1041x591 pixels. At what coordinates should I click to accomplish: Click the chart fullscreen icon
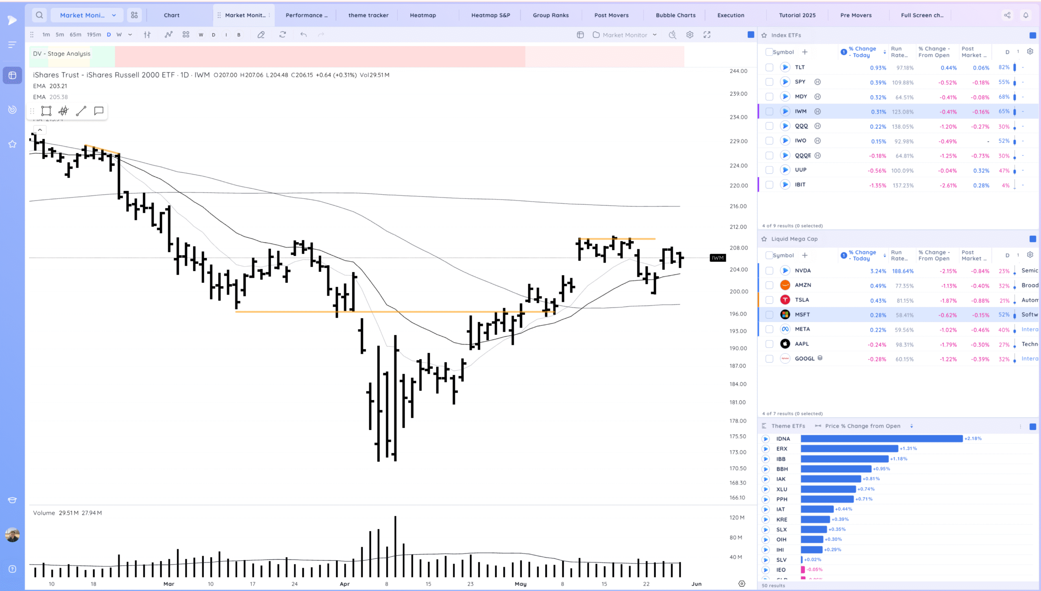[x=707, y=35]
